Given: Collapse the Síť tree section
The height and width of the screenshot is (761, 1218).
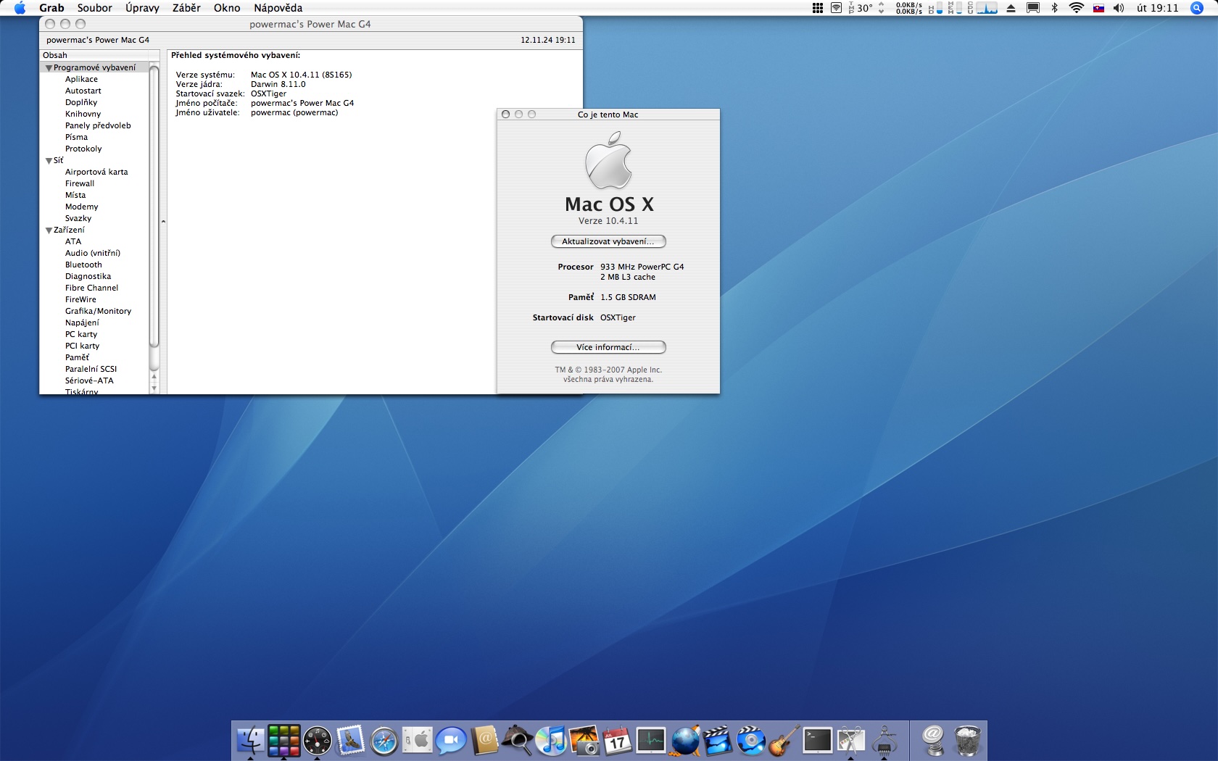Looking at the screenshot, I should click(x=49, y=161).
